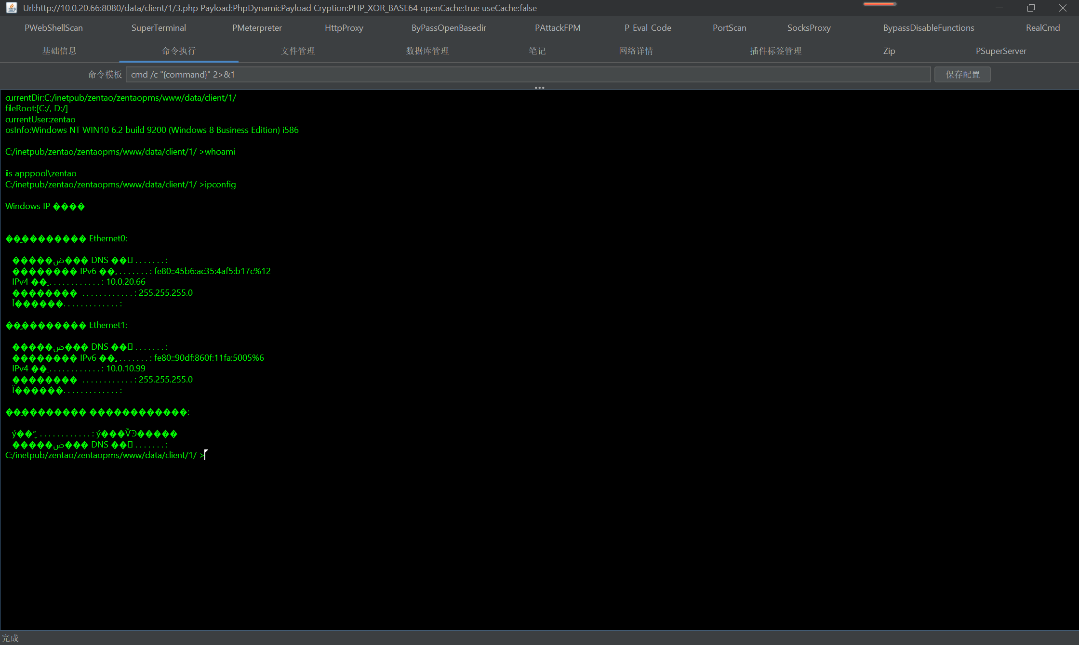Switch to 数据库管理 tab

coord(427,51)
